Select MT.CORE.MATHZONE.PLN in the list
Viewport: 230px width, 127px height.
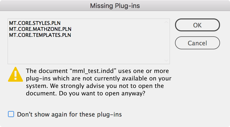[40, 29]
